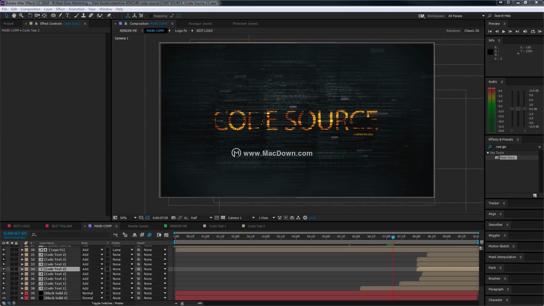Select the Horizontal Type tool
544x306 pixels.
coord(67,16)
